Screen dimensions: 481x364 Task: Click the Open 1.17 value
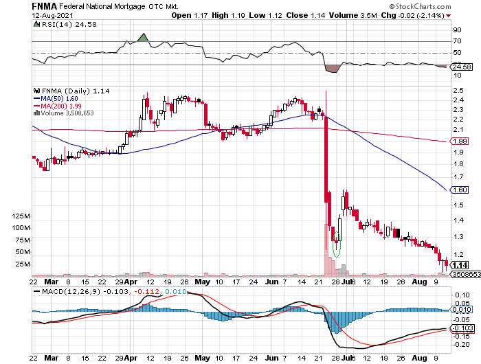pyautogui.click(x=190, y=15)
